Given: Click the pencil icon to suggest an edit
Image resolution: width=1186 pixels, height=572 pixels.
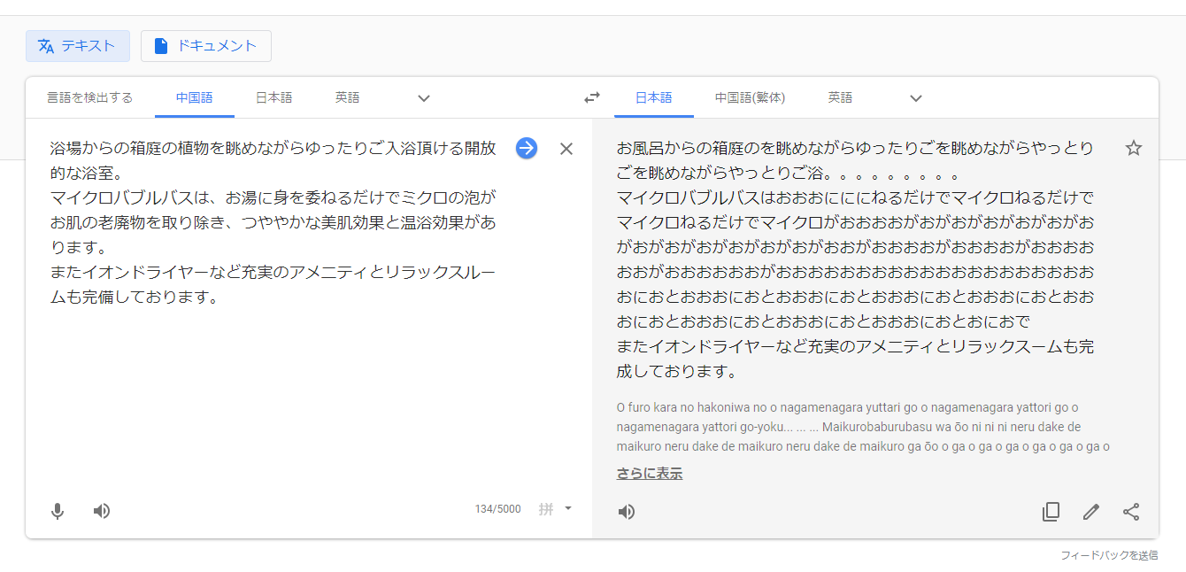Looking at the screenshot, I should (1091, 512).
